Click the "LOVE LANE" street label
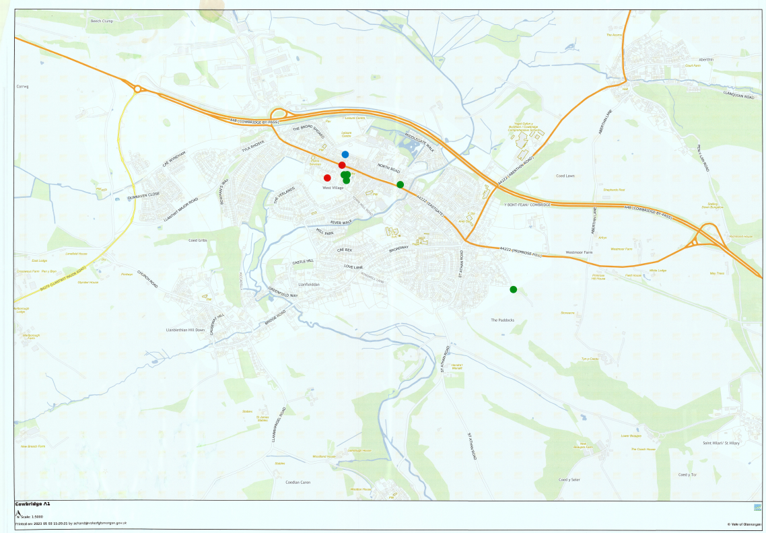The image size is (766, 533). coord(353,266)
